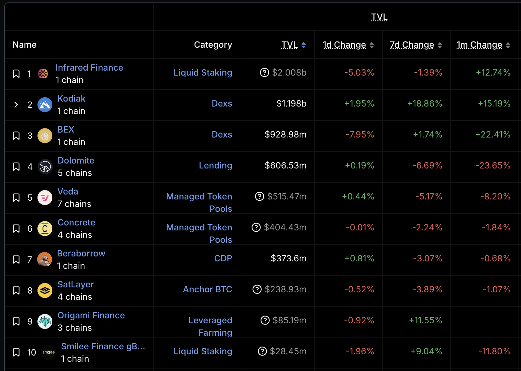Click the SatLayer stacked-layers logo

click(x=45, y=290)
